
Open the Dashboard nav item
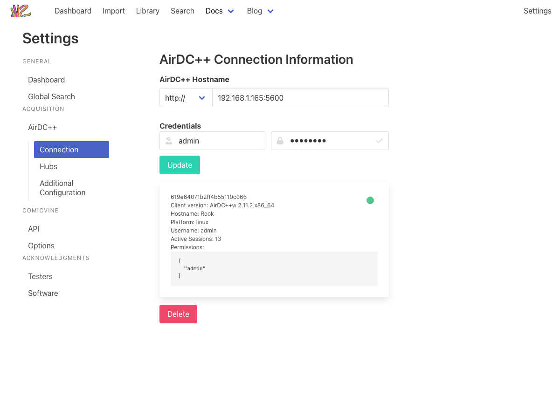[x=73, y=11]
